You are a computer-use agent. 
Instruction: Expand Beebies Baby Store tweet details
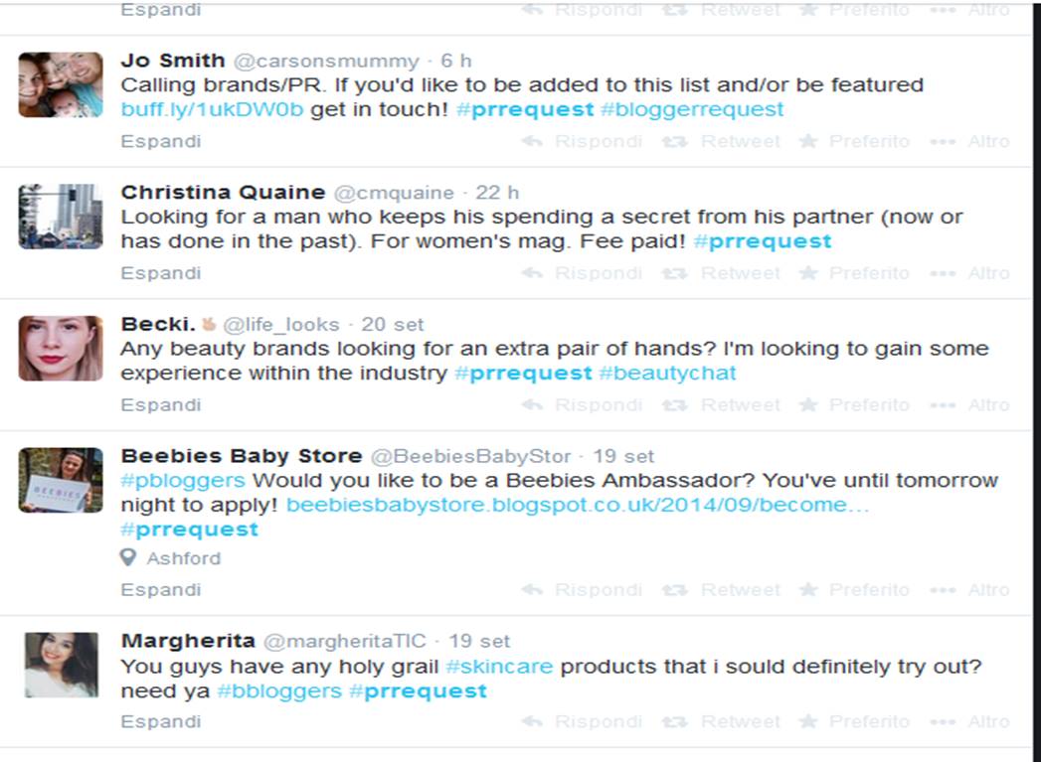coord(161,590)
